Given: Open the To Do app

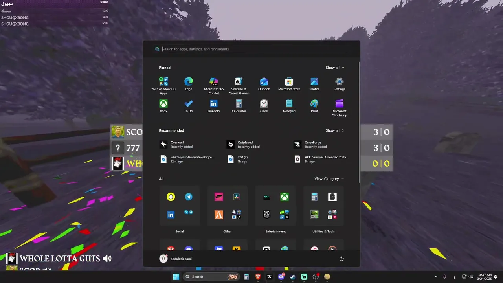Looking at the screenshot, I should click(x=189, y=106).
